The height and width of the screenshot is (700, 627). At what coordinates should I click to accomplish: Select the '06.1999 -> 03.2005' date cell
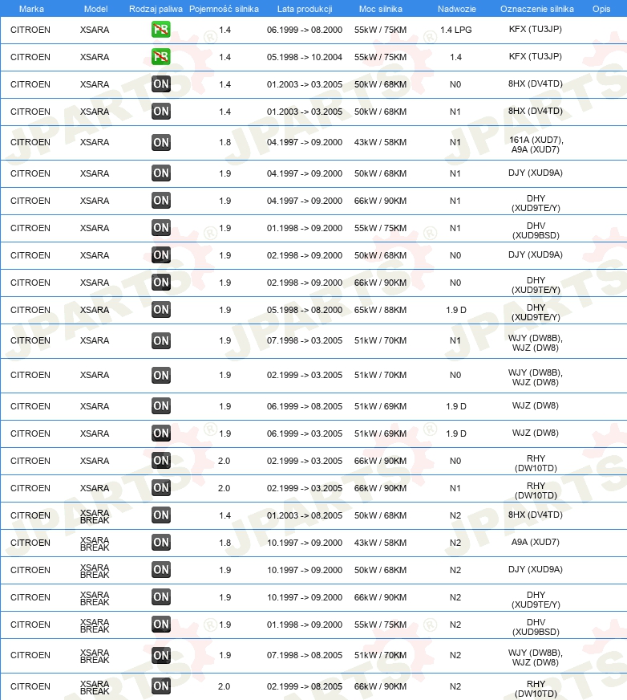click(305, 433)
